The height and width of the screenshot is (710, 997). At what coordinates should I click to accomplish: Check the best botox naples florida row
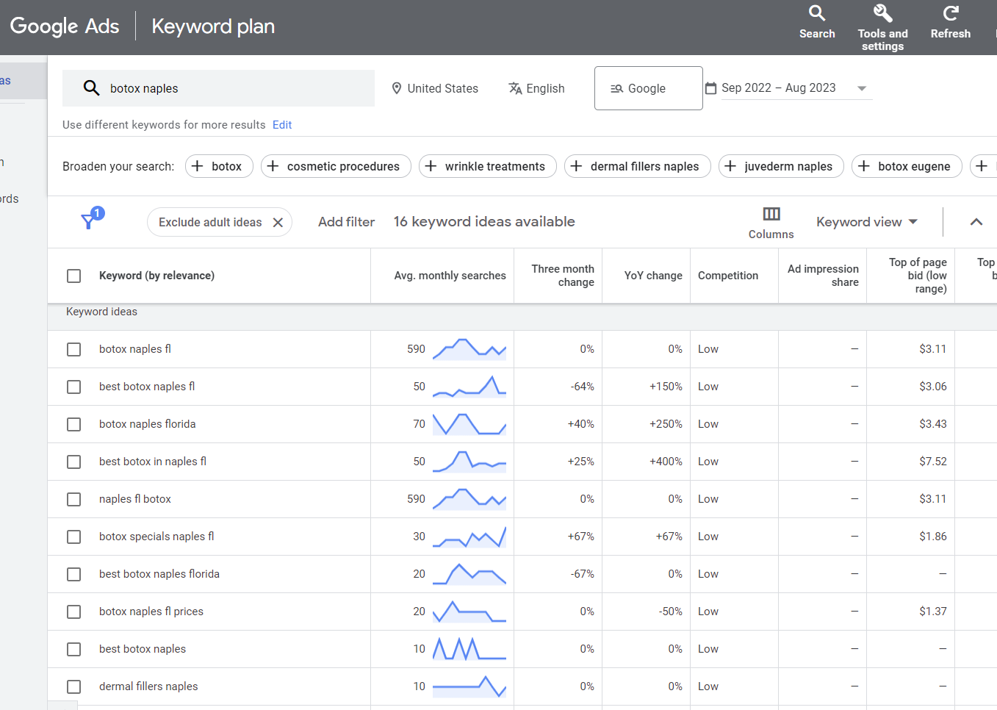[x=73, y=574]
